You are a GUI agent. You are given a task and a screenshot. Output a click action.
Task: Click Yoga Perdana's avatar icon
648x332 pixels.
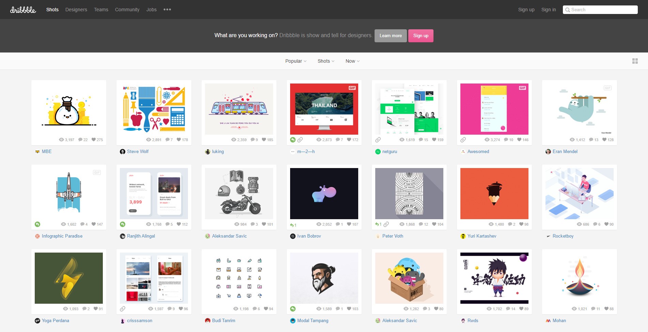[x=37, y=320]
